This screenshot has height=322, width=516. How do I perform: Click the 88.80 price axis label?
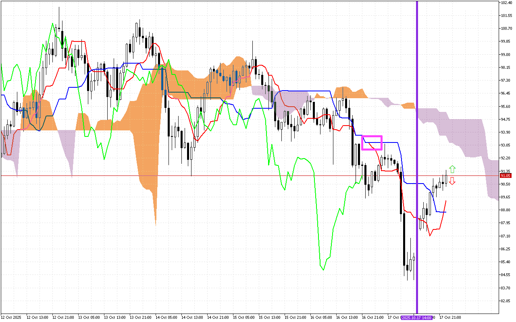(506, 210)
